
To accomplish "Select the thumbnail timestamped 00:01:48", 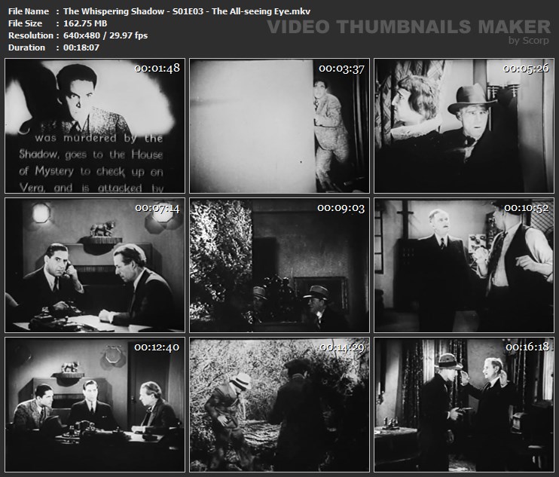I will (x=95, y=126).
